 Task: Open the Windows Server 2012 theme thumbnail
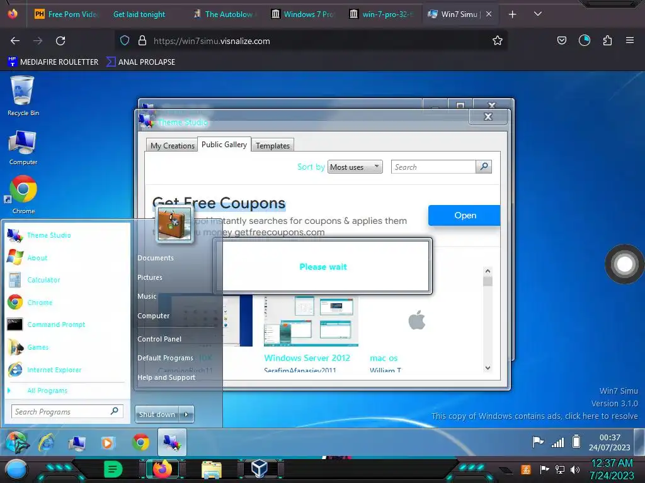(311, 320)
